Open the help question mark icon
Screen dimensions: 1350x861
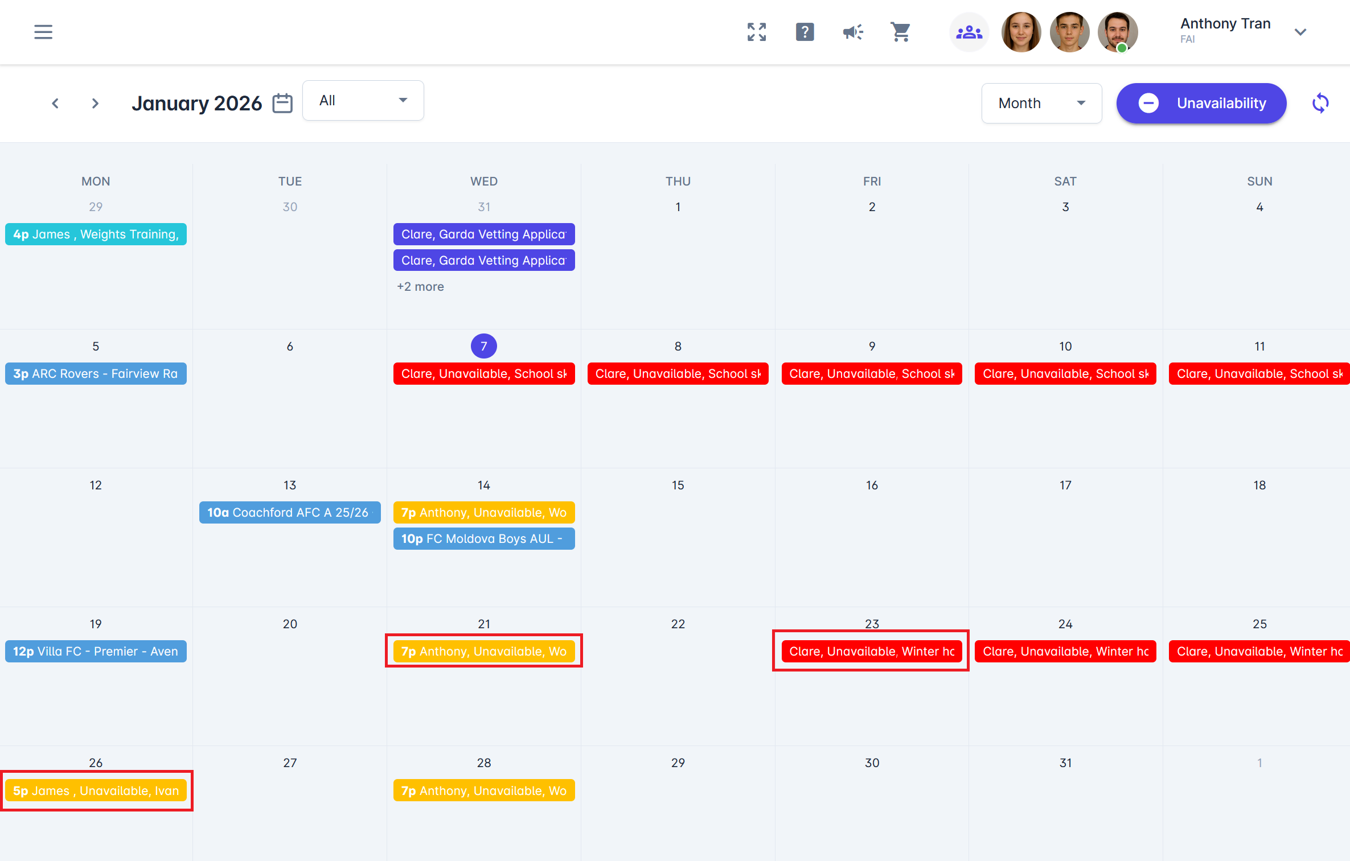tap(805, 32)
